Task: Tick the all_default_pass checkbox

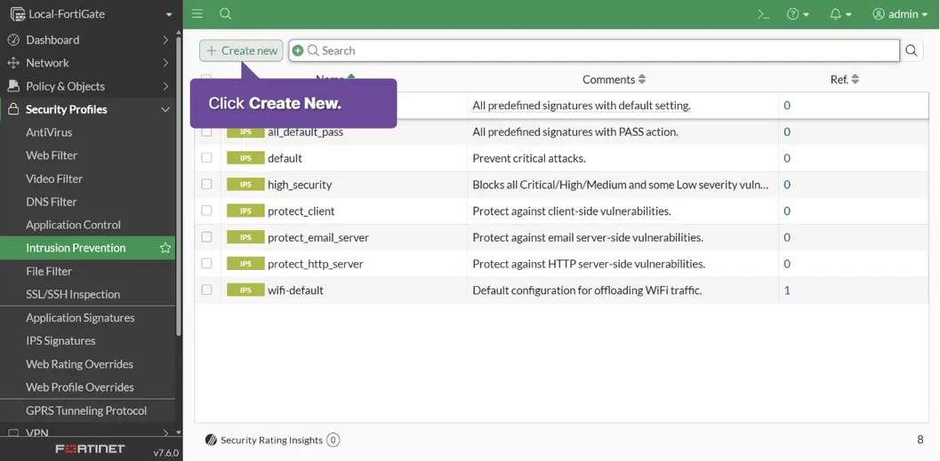Action: click(207, 131)
